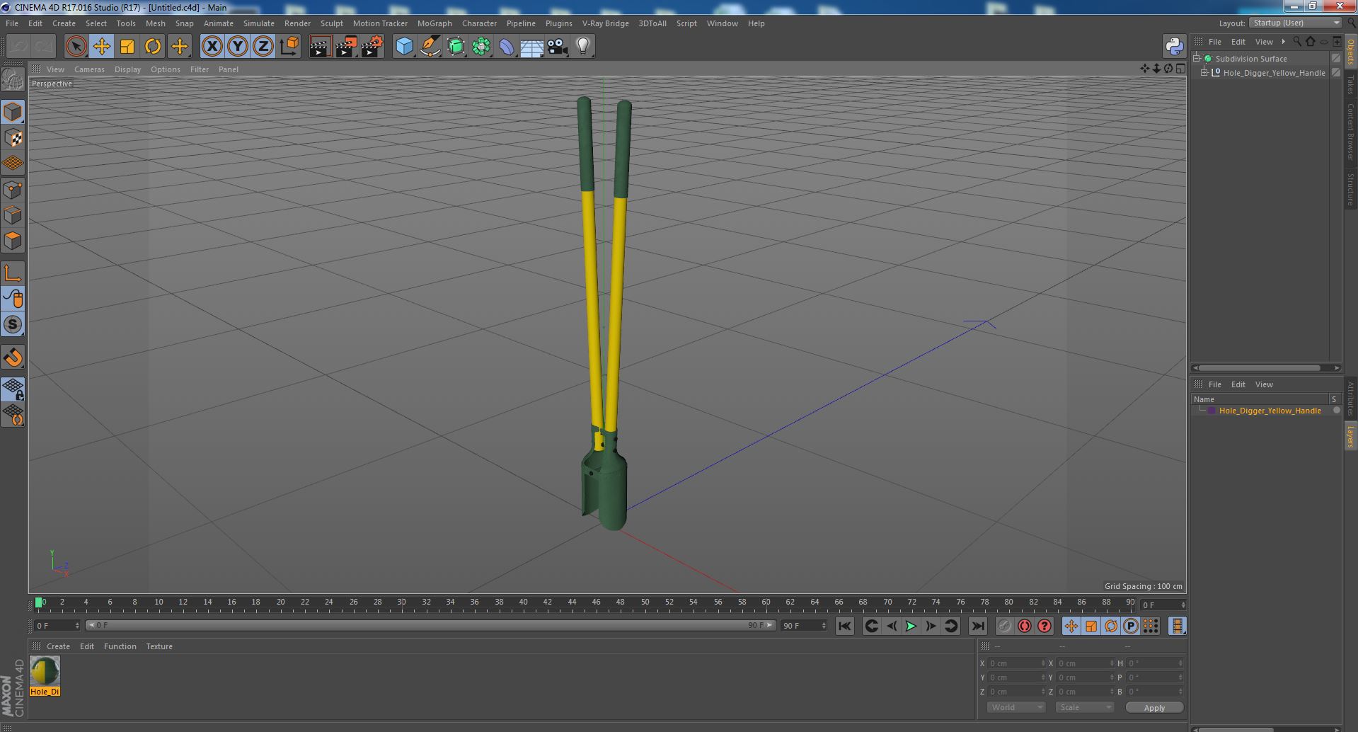Switch to Edges mode

(13, 215)
